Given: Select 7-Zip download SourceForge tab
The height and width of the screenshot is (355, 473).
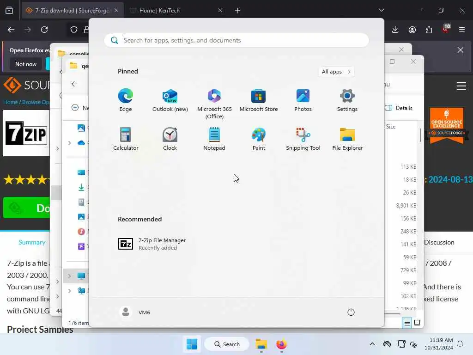Looking at the screenshot, I should (73, 10).
